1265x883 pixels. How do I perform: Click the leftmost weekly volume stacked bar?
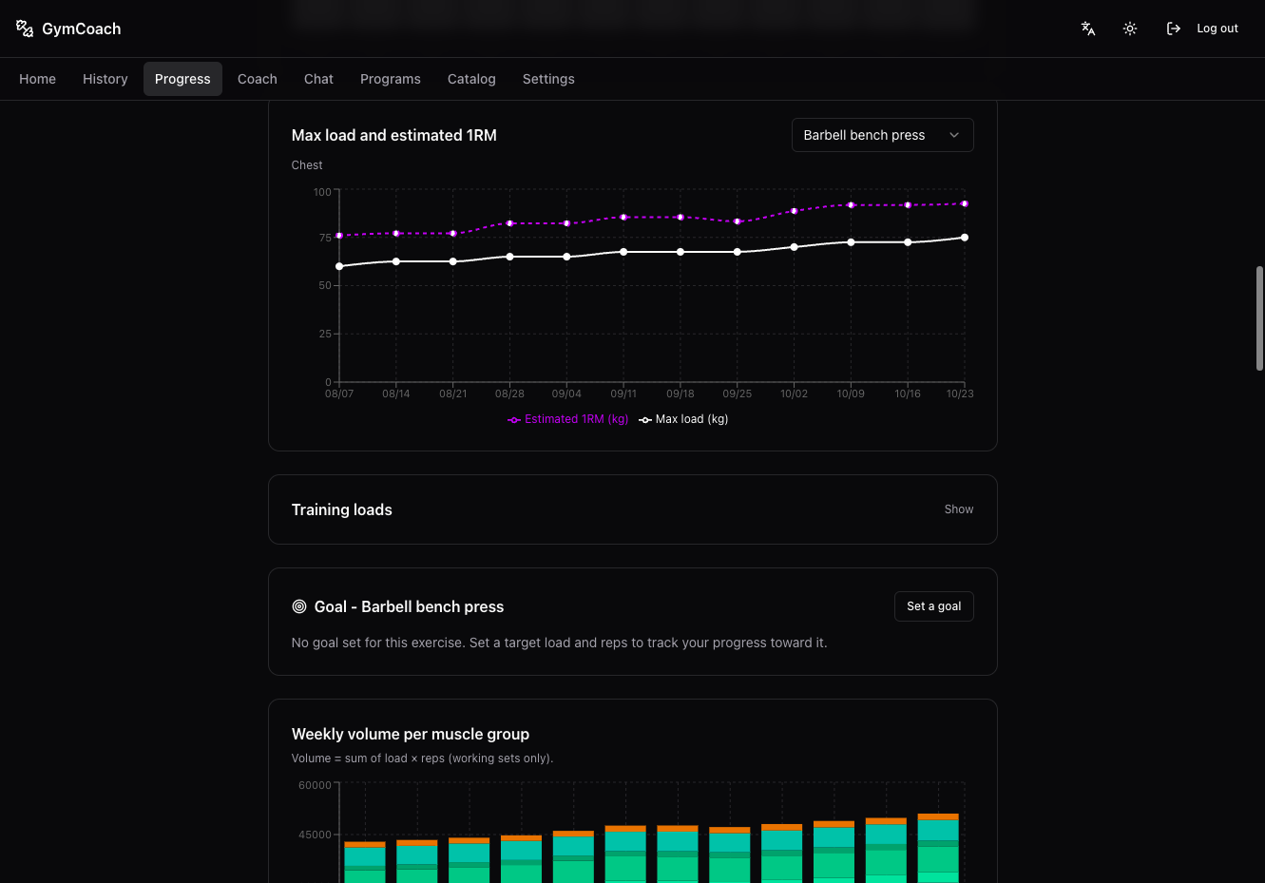tap(365, 862)
